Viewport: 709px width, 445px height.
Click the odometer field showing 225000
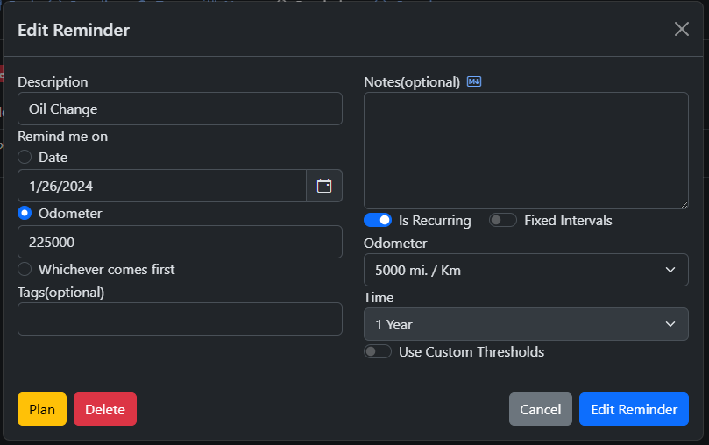[x=180, y=242]
